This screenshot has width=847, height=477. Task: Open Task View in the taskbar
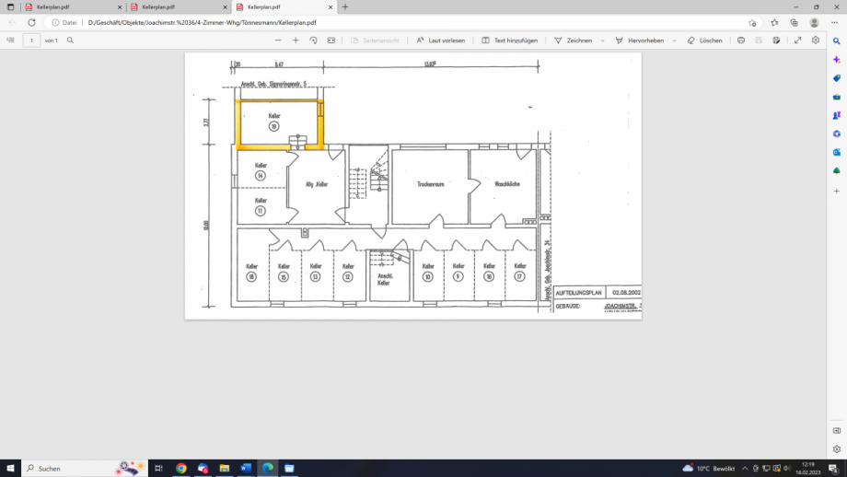pyautogui.click(x=158, y=469)
